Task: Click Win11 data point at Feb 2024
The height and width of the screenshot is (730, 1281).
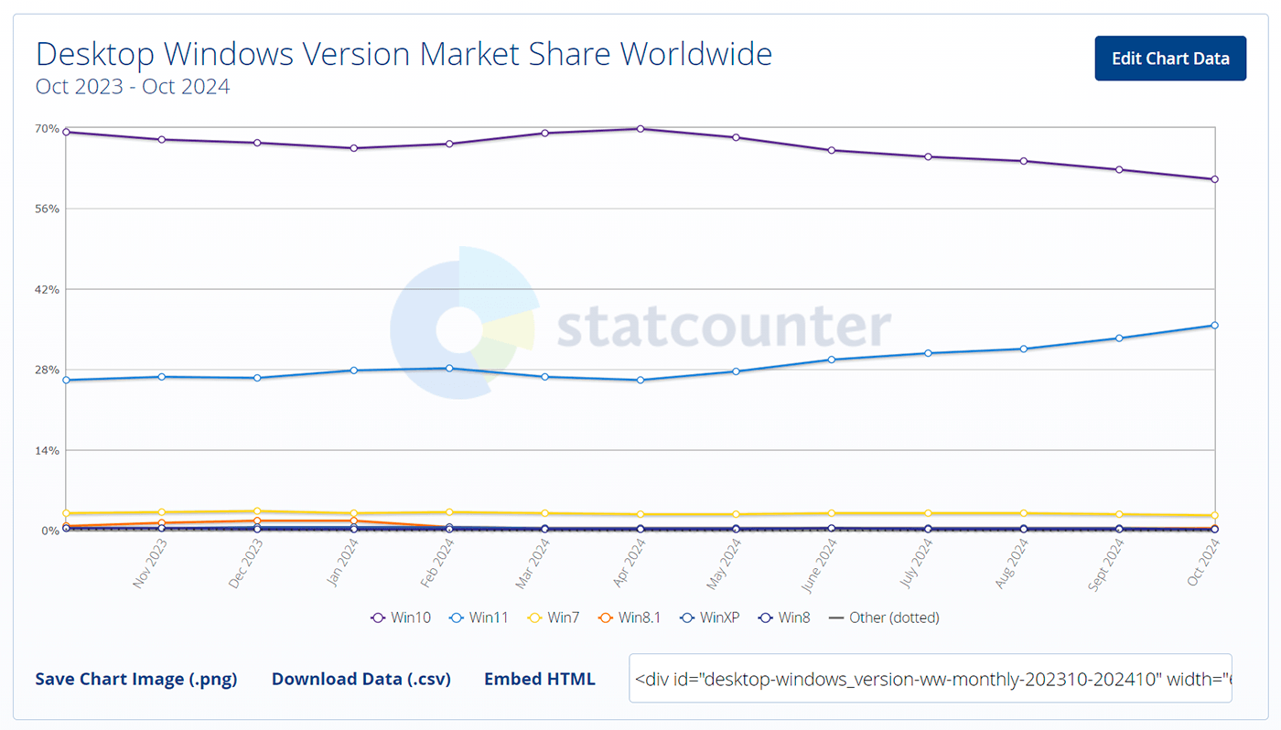Action: coord(449,368)
